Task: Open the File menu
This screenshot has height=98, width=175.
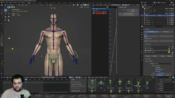Action: (4, 3)
